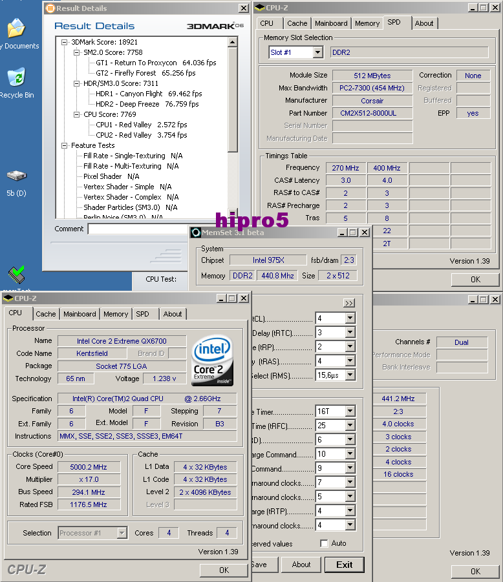
Task: Click the Result Details scroll-up arrow
Action: coord(233,42)
